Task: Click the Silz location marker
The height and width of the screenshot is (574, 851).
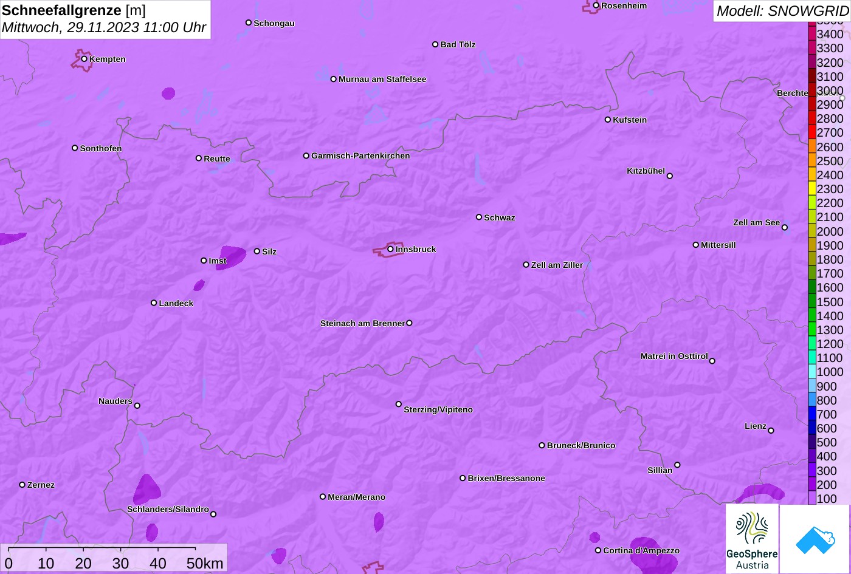Action: [257, 251]
